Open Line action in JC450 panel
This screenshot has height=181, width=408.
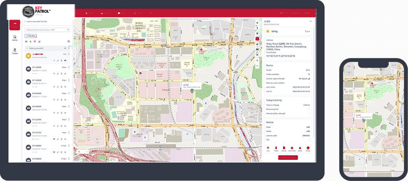268,148
